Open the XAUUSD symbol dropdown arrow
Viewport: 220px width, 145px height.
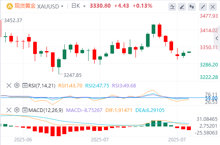62,6
